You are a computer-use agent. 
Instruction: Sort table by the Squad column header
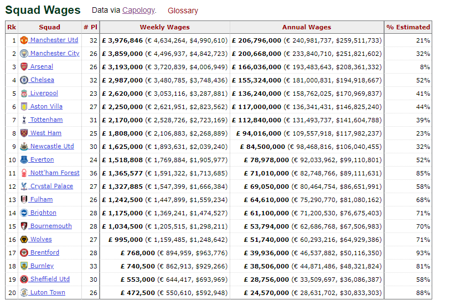pyautogui.click(x=50, y=27)
